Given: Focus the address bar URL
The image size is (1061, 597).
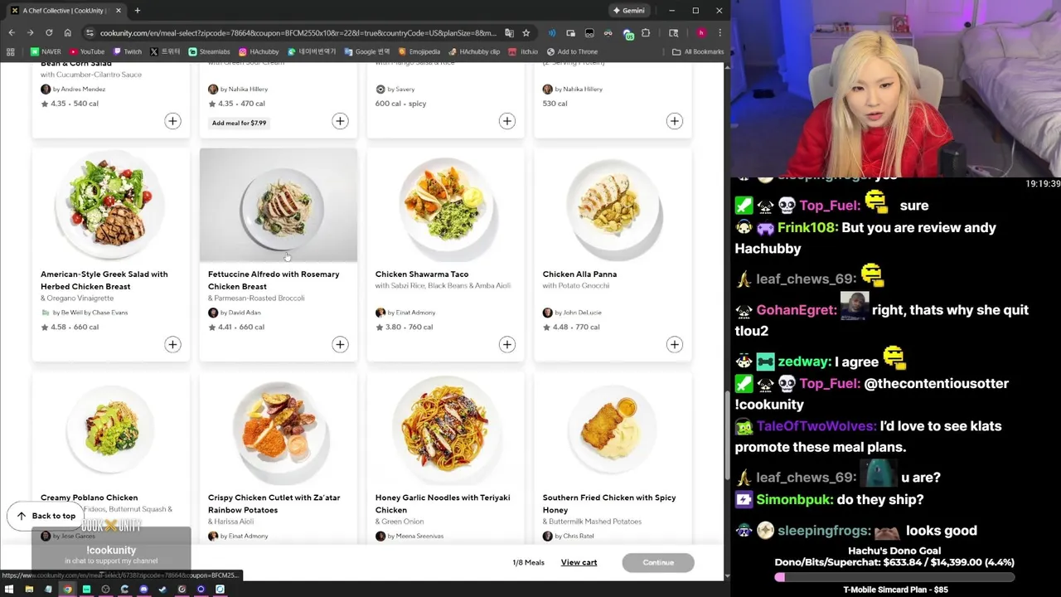Looking at the screenshot, I should pyautogui.click(x=298, y=33).
